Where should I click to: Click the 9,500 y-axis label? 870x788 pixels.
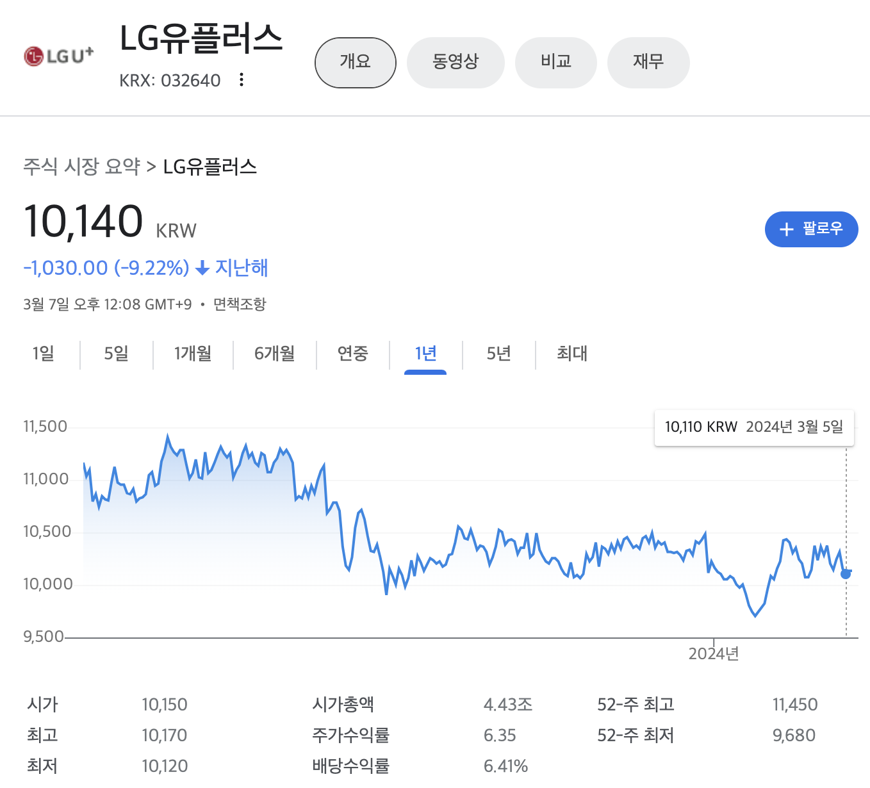(44, 637)
